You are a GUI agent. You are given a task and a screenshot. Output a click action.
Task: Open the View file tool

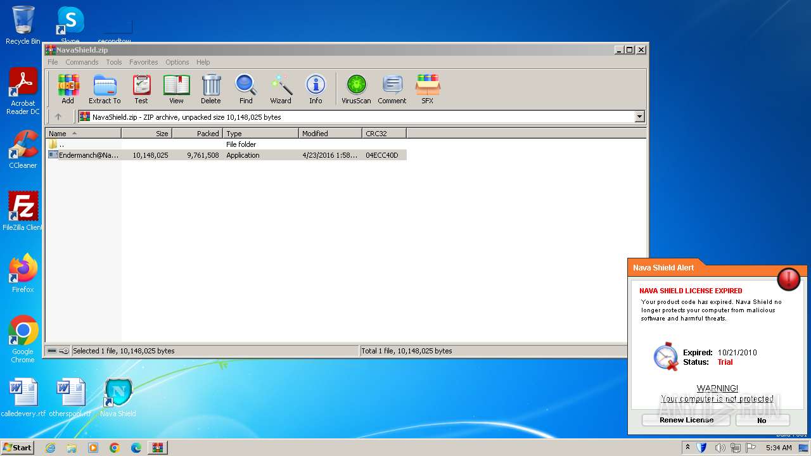click(176, 89)
